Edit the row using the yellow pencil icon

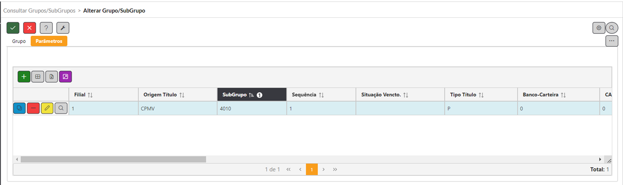(47, 108)
